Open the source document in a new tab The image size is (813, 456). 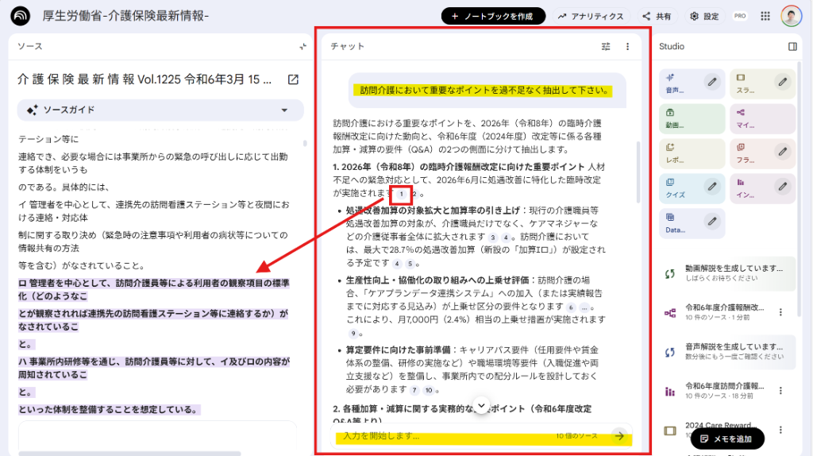pyautogui.click(x=293, y=79)
